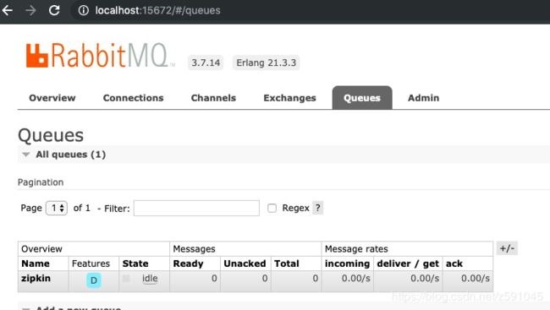
Task: Click the Features column header
Action: (x=91, y=264)
